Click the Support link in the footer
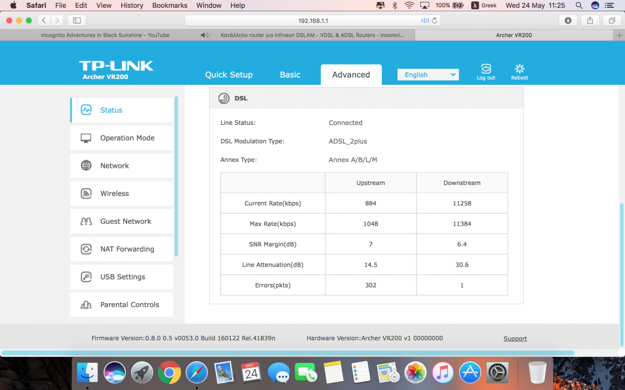Screen dimensions: 625x390 coord(515,339)
